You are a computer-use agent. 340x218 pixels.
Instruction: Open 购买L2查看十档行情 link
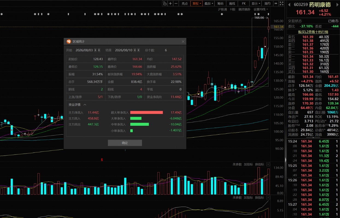pos(313,32)
